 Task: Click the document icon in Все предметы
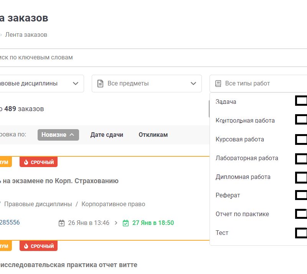101,84
